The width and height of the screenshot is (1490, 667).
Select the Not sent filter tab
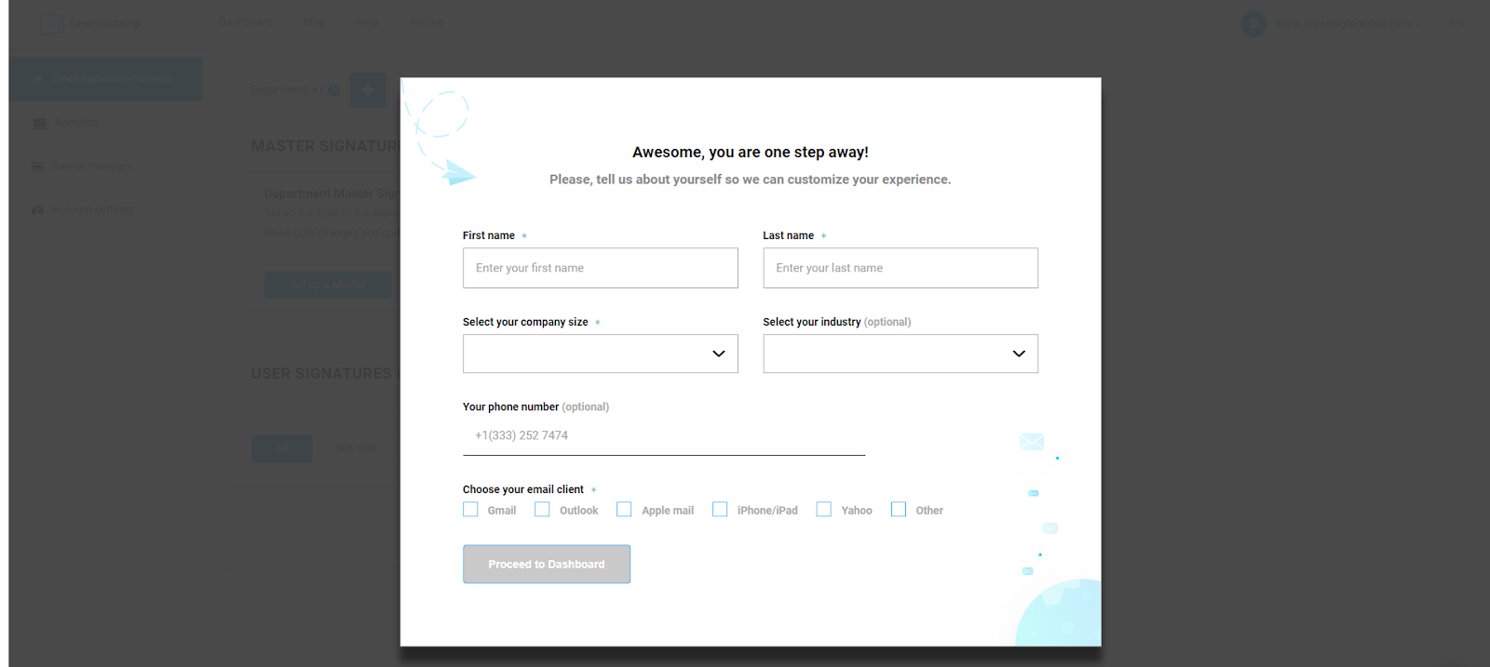tap(357, 448)
